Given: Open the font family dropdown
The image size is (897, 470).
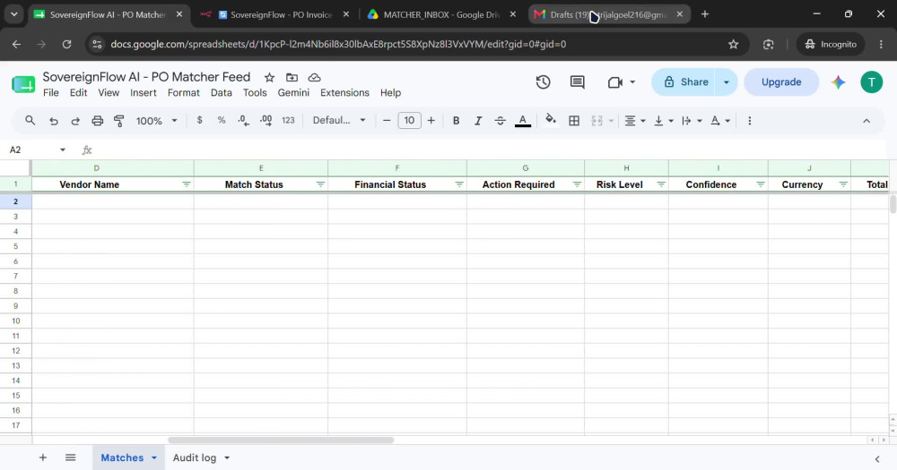Looking at the screenshot, I should tap(339, 121).
